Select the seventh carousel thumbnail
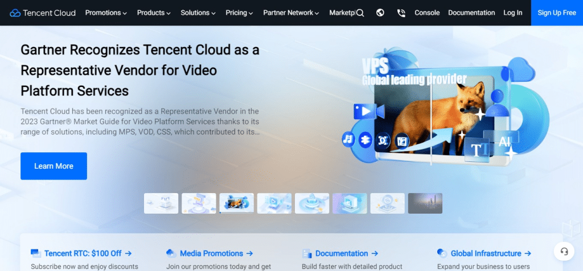Viewport: 583px width, 271px height. click(x=387, y=203)
